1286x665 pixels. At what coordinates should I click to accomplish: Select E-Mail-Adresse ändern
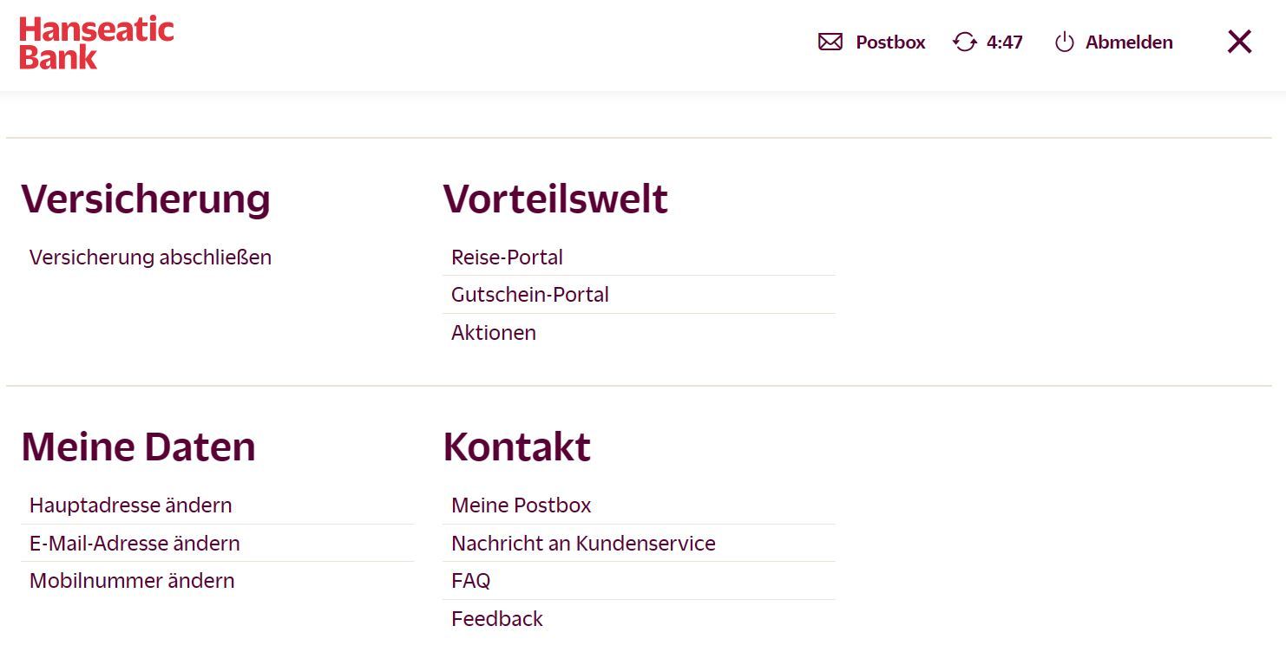click(x=135, y=544)
